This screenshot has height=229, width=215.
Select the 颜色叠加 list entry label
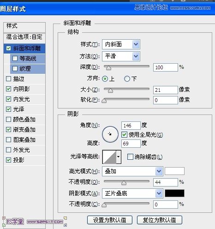click(24, 120)
